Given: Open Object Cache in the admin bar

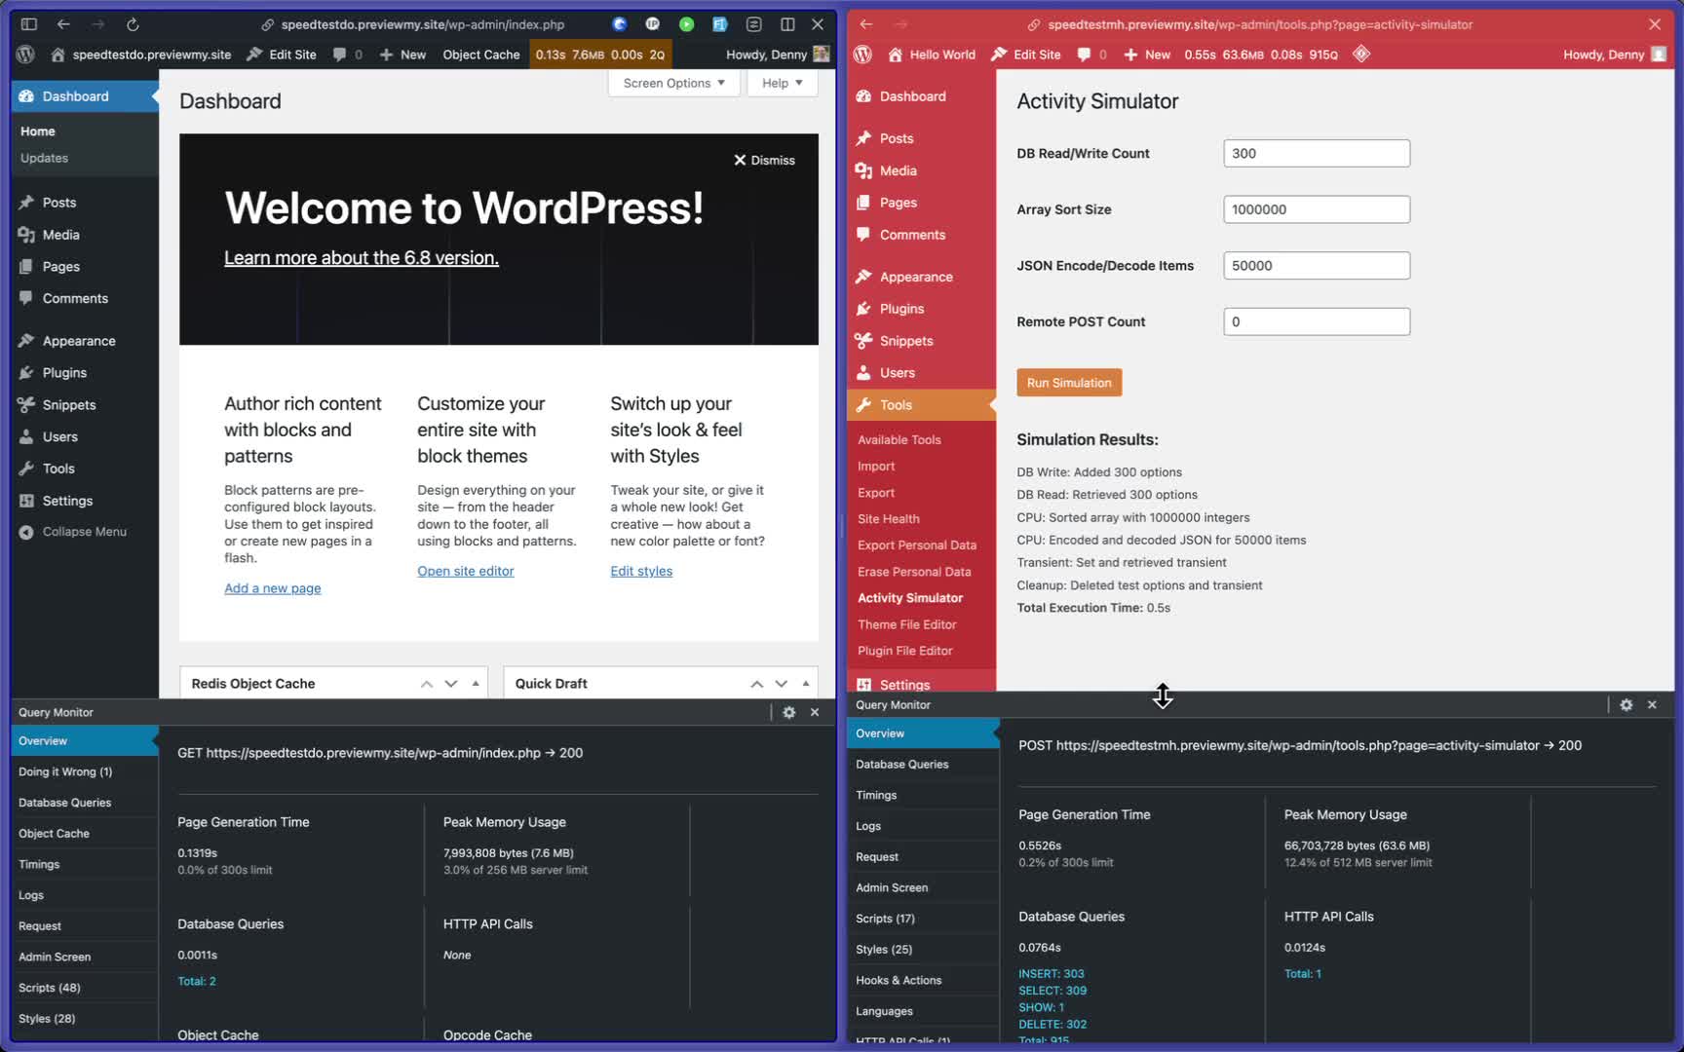Looking at the screenshot, I should coord(481,55).
